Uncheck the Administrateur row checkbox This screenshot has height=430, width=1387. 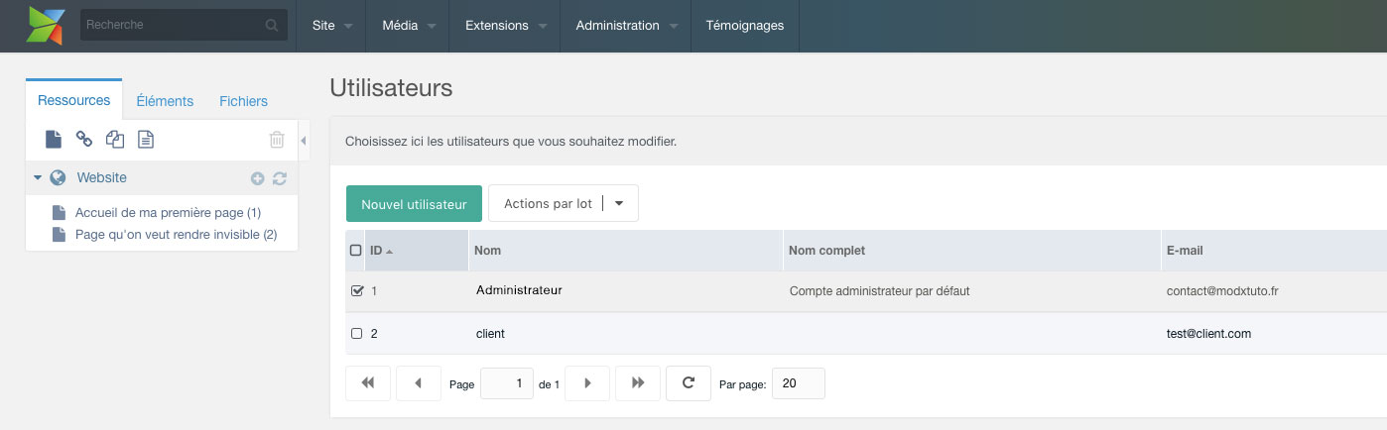pyautogui.click(x=357, y=291)
